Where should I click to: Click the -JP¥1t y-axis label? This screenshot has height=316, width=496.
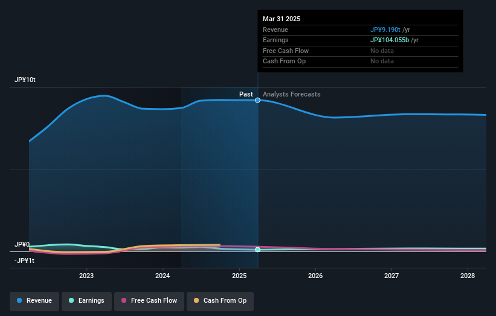24,261
